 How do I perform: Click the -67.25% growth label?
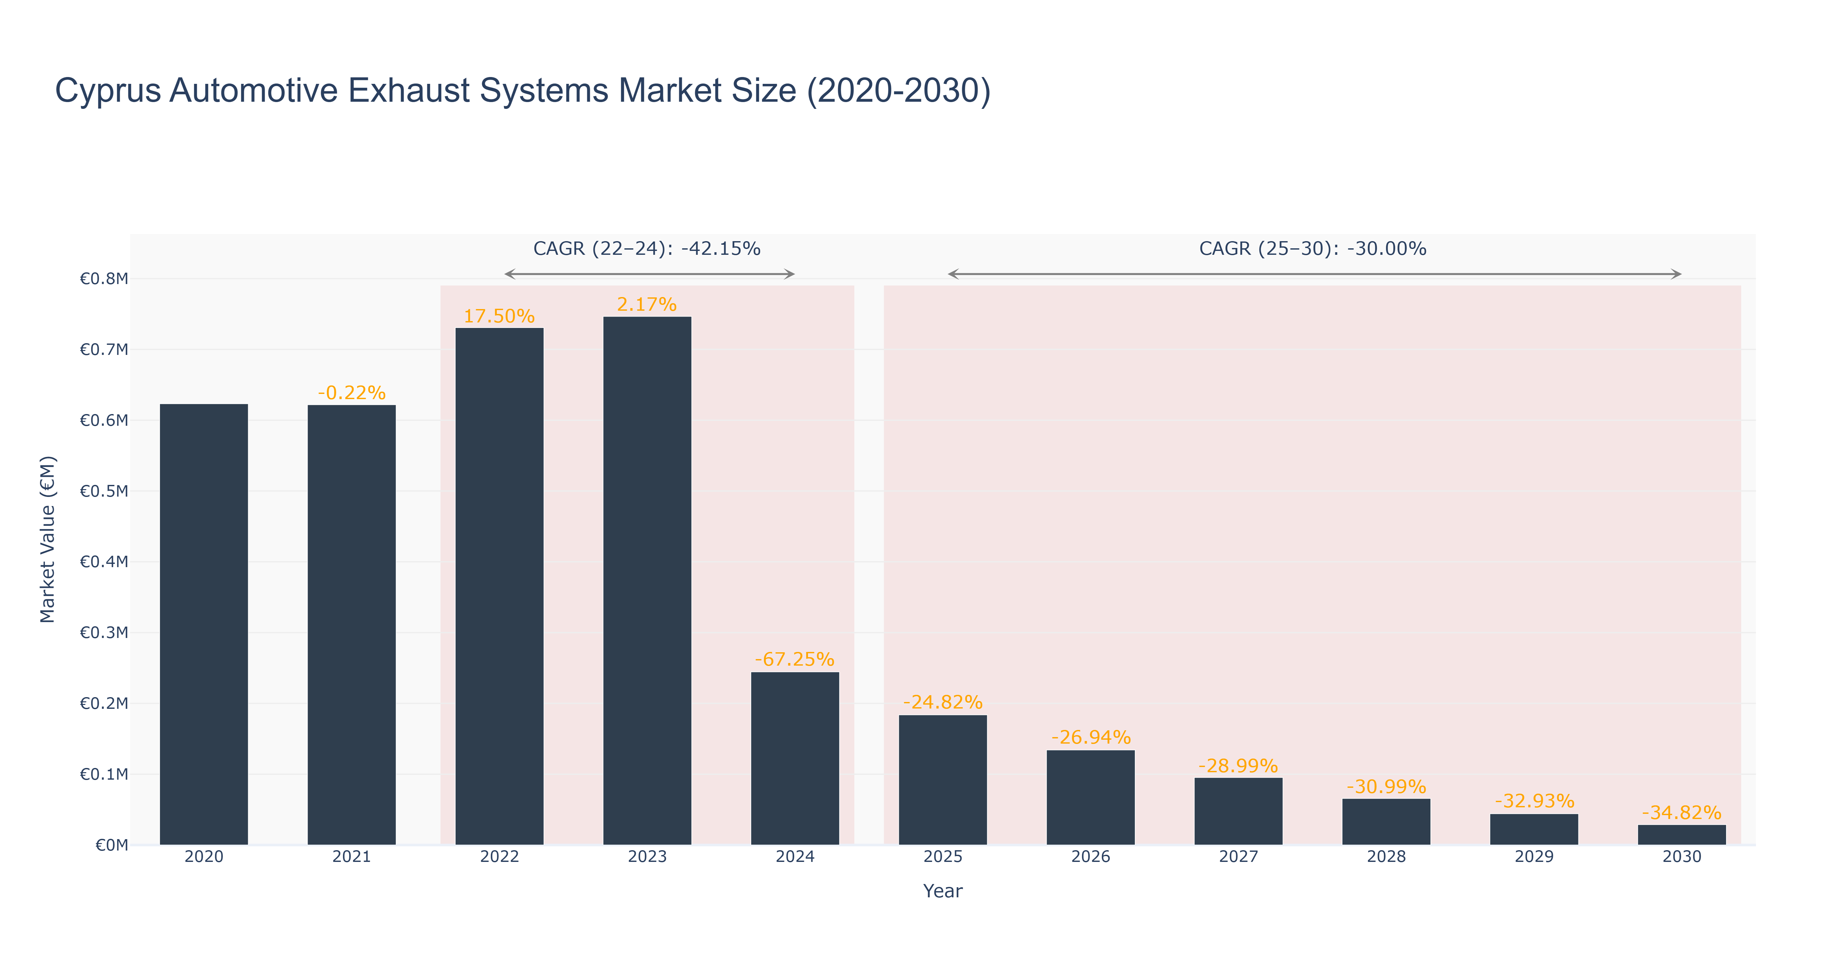[794, 659]
